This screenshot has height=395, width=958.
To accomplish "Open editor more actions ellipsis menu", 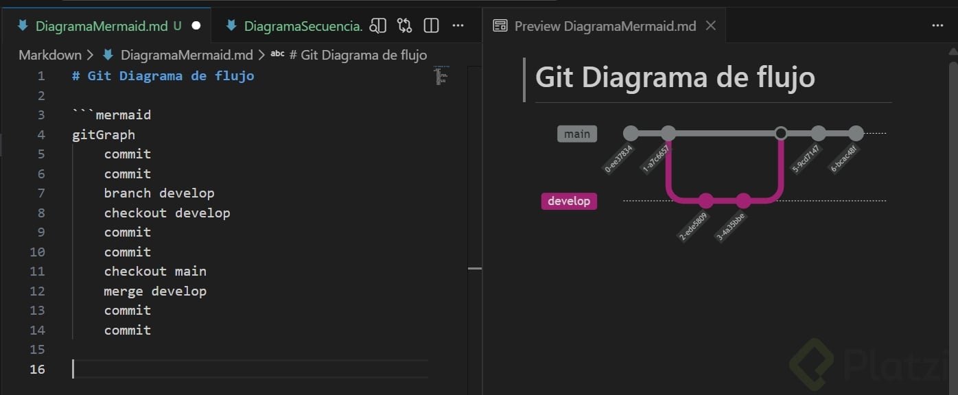I will (458, 26).
